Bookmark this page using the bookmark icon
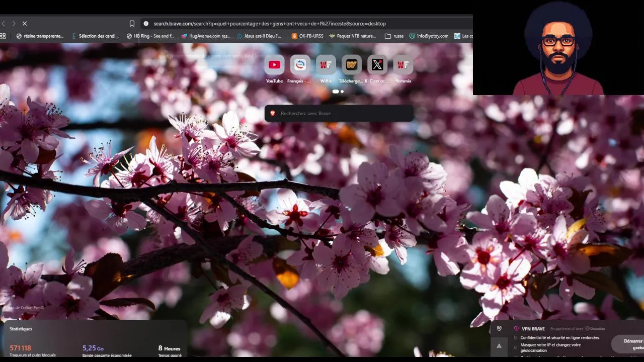This screenshot has width=644, height=362. point(132,24)
